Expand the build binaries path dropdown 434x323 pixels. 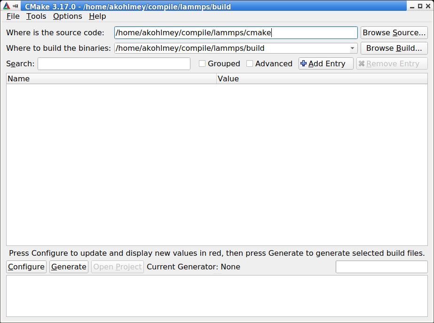click(x=352, y=48)
